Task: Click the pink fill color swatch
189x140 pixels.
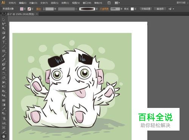Action: tap(22, 9)
